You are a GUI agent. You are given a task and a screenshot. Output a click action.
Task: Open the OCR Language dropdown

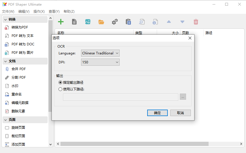click(x=100, y=53)
